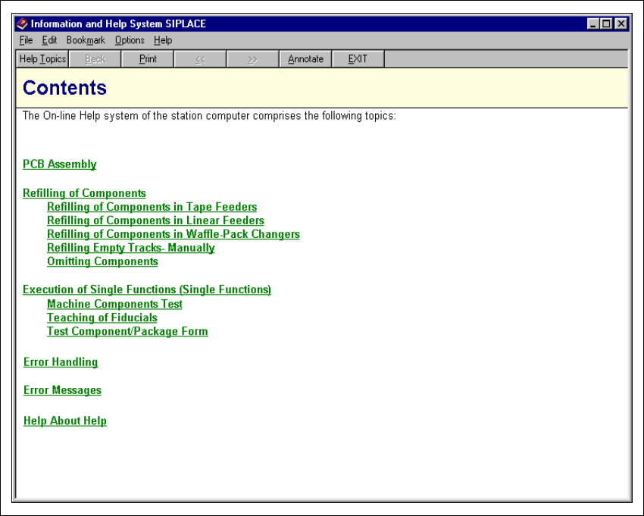Click the previous topic << button
Screen dimensions: 644x516
coord(201,59)
